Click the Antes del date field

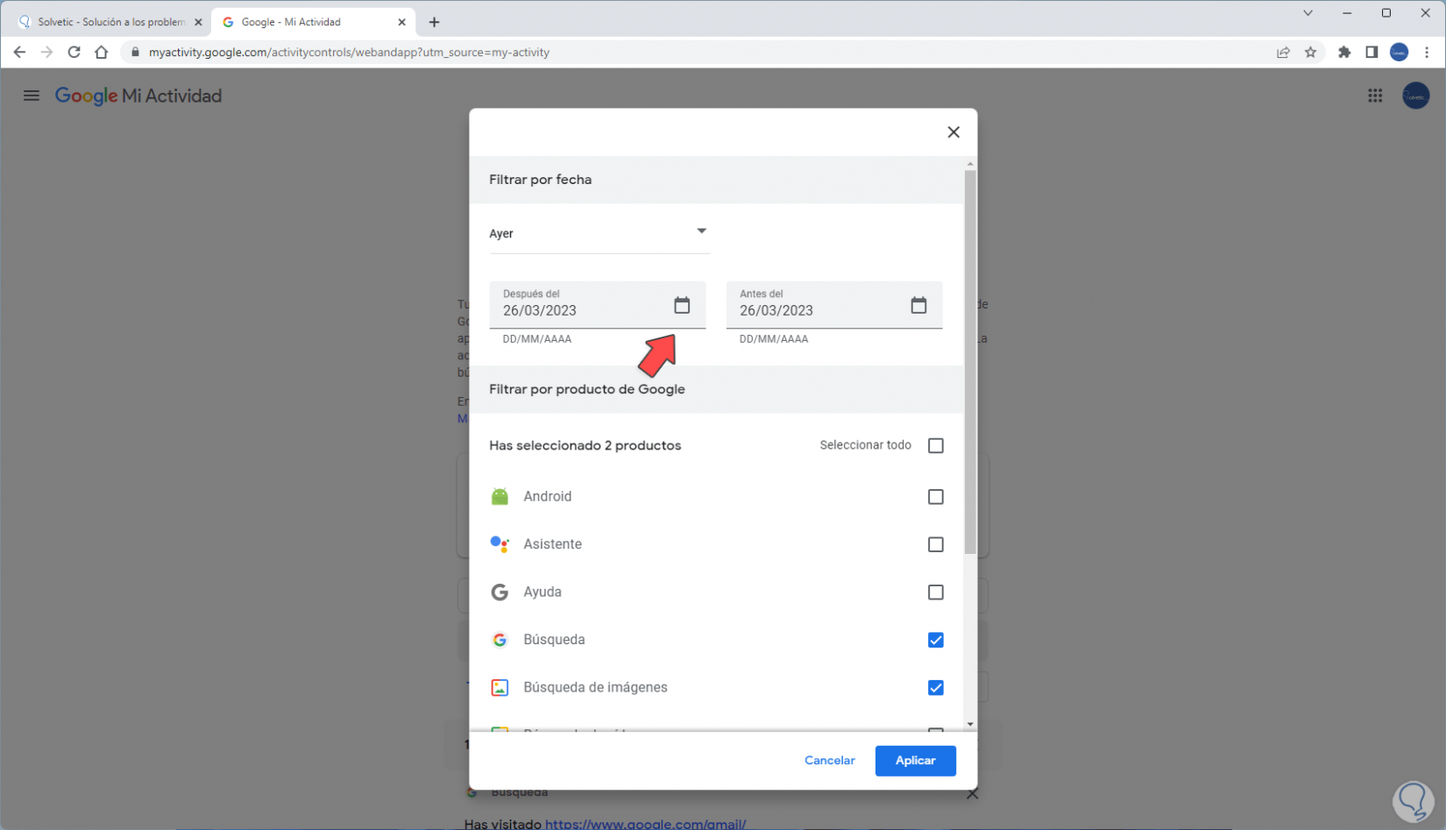(x=834, y=305)
